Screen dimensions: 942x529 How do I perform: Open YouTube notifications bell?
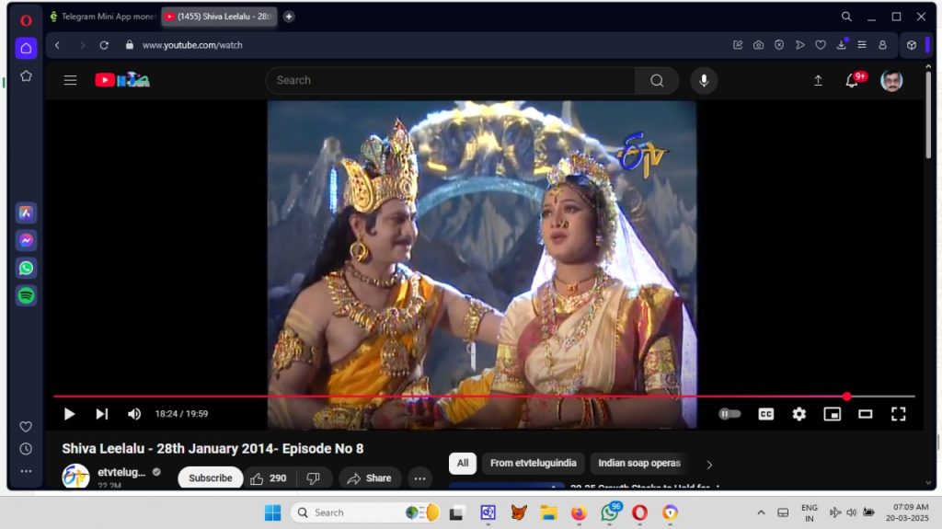click(852, 80)
